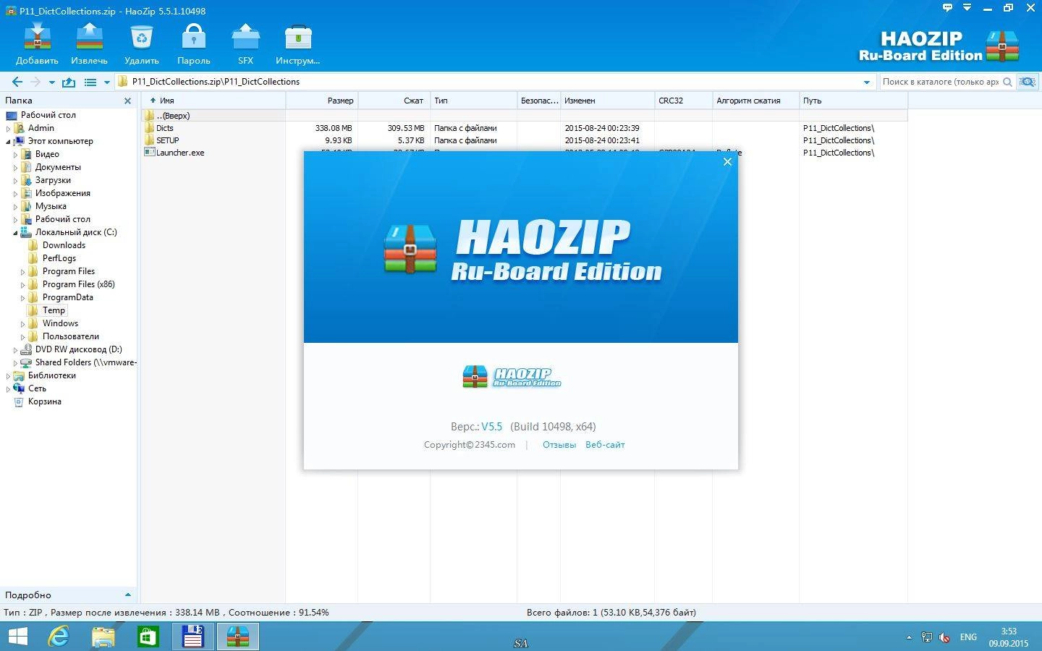This screenshot has height=651, width=1042.
Task: Click the forward arrow navigation icon
Action: click(35, 82)
